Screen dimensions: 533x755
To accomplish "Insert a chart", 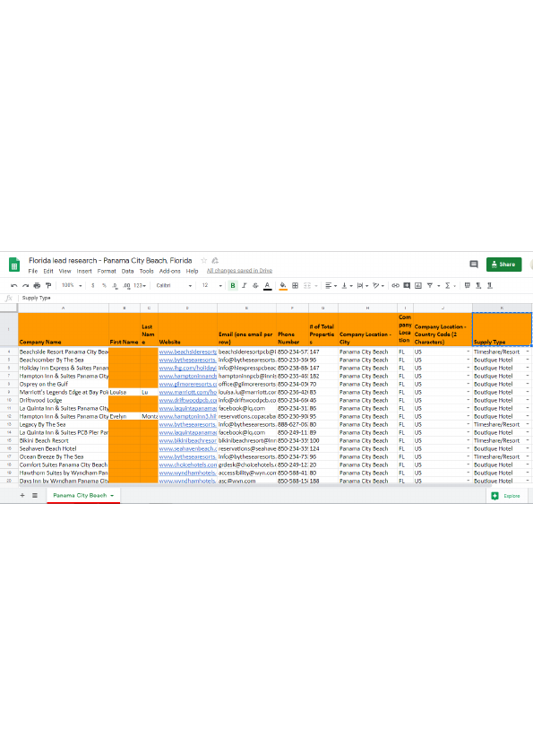I will point(418,285).
